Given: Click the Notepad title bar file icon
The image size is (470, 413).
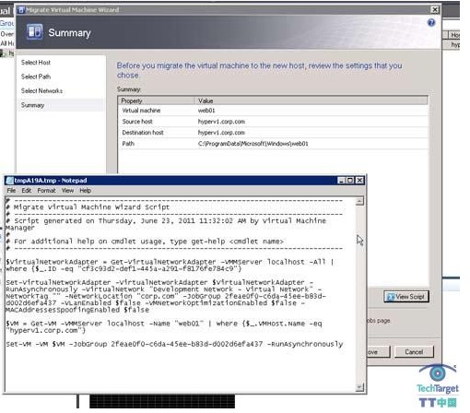Looking at the screenshot, I should tap(10, 181).
